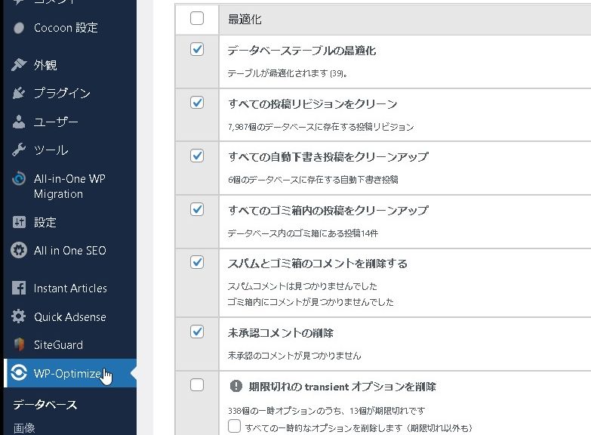Image resolution: width=591 pixels, height=435 pixels.
Task: Click the SiteGuard shield icon
Action: (x=19, y=345)
